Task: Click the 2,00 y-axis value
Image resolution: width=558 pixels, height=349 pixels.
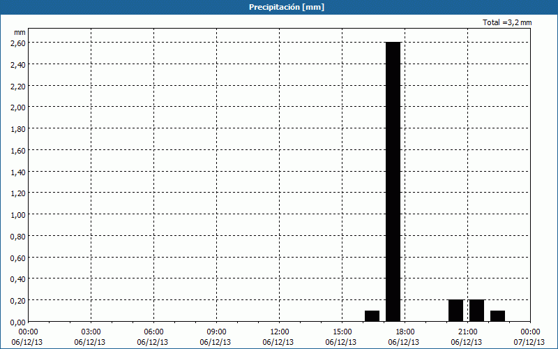Action: (18, 107)
